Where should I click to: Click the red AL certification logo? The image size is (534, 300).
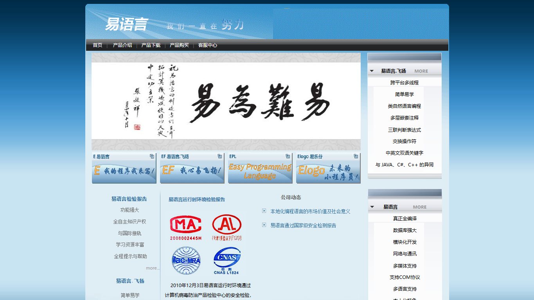coord(227,227)
